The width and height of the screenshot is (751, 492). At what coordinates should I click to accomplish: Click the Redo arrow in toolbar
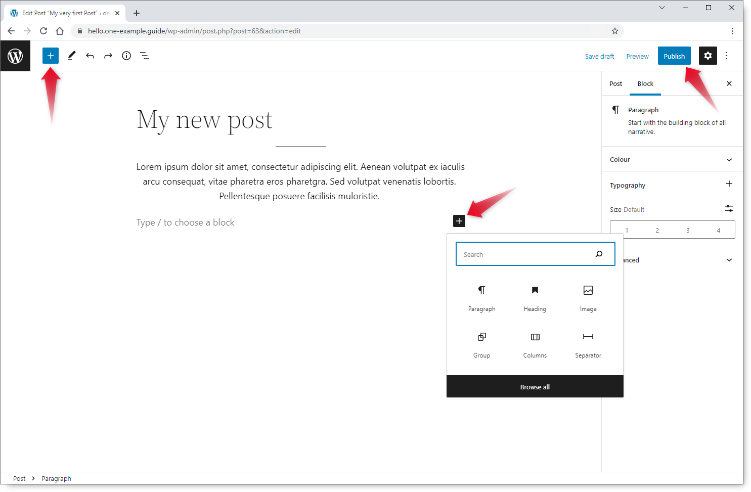coord(108,56)
